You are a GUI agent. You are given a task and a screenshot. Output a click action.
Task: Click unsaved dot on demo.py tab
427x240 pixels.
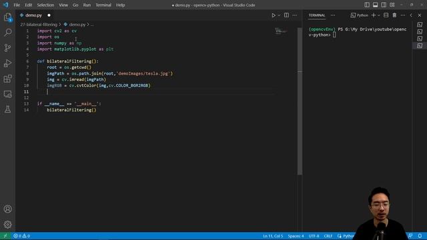click(49, 15)
